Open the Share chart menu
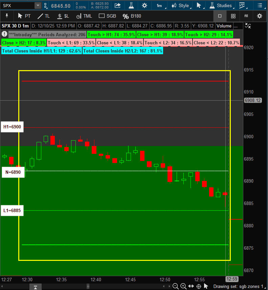The image size is (268, 290). point(118,6)
